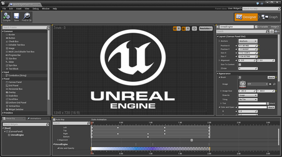Image resolution: width=282 pixels, height=157 pixels.
Task: Select the Canvas Panel widget in the palette
Action: pos(15,82)
